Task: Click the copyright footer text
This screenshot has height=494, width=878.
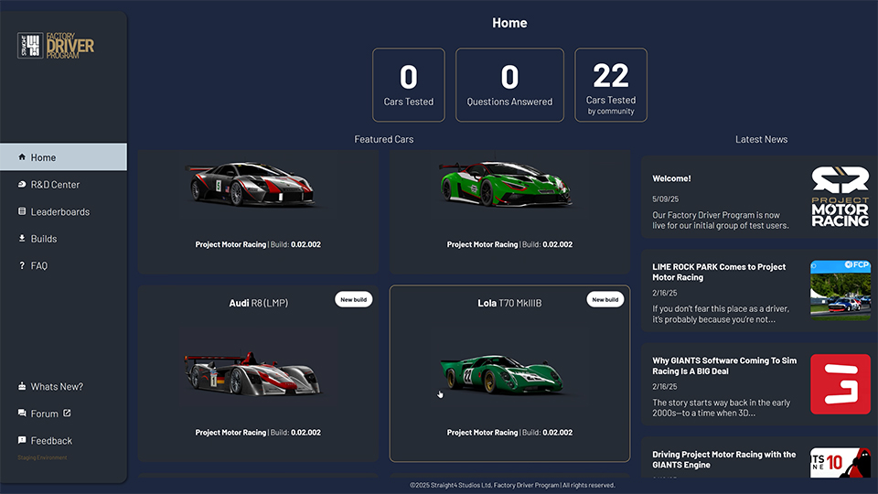Action: click(x=512, y=486)
